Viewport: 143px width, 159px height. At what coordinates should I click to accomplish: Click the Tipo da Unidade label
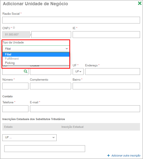click(13, 42)
